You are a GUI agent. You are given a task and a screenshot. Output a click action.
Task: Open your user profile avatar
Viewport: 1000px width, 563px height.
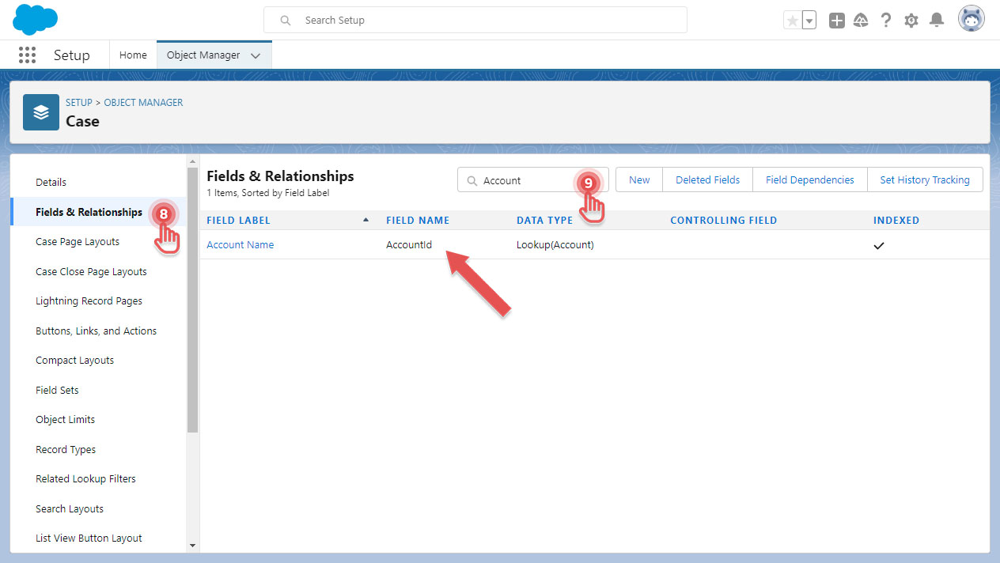click(971, 18)
